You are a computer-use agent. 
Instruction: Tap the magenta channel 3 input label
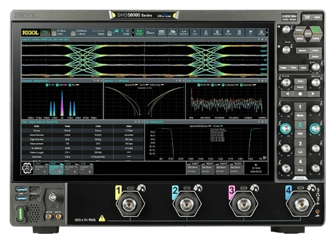(x=232, y=192)
